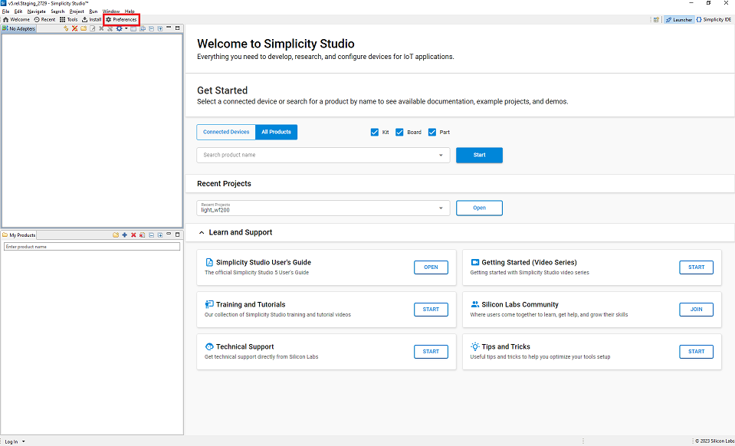The width and height of the screenshot is (735, 446).
Task: Minimize the Debug Adapters panel
Action: [169, 28]
